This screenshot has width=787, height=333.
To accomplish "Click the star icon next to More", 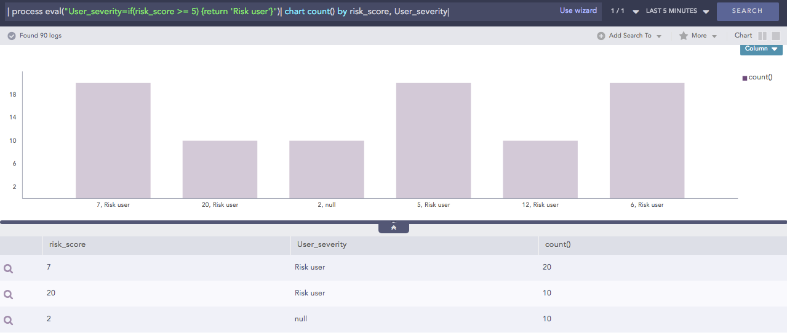I will click(x=683, y=36).
